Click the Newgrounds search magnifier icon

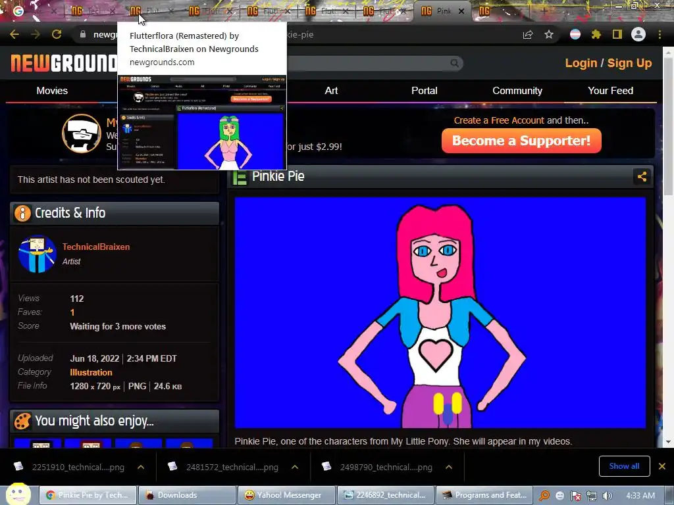(454, 64)
